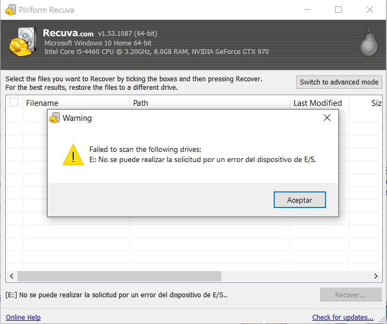Image resolution: width=387 pixels, height=324 pixels.
Task: Tick the select-all checkbox in the file list header
Action: [x=14, y=103]
